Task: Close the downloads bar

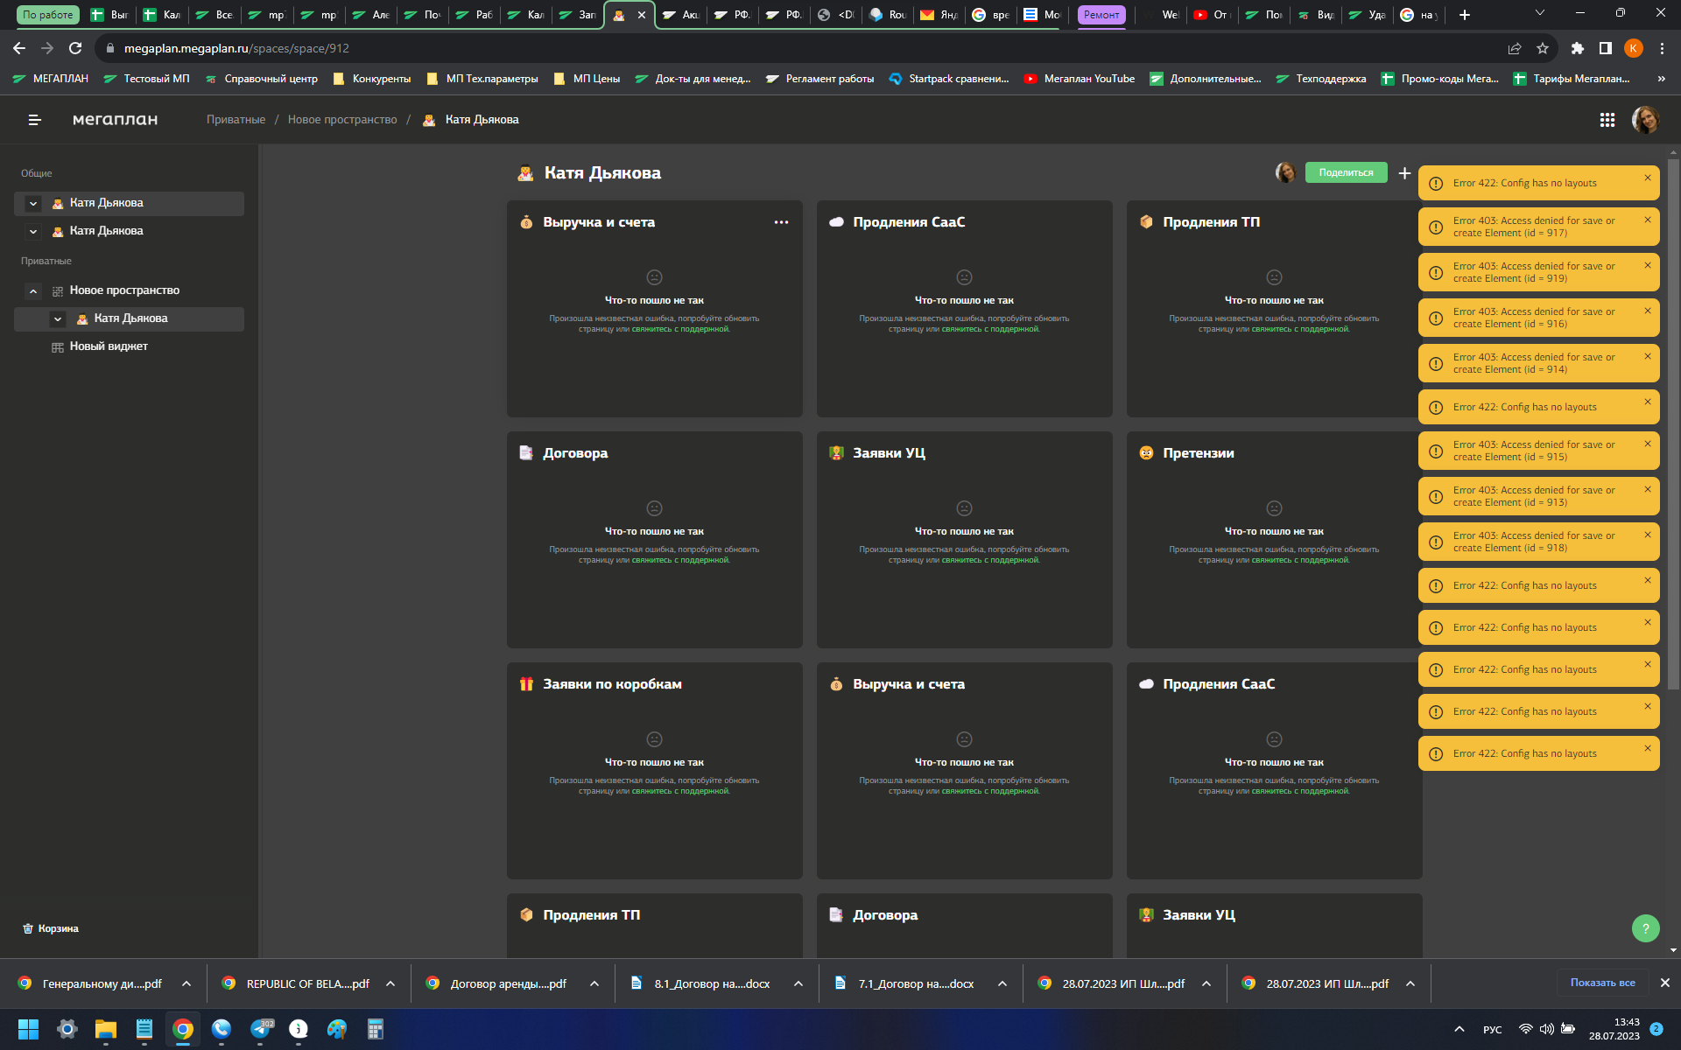Action: tap(1664, 983)
